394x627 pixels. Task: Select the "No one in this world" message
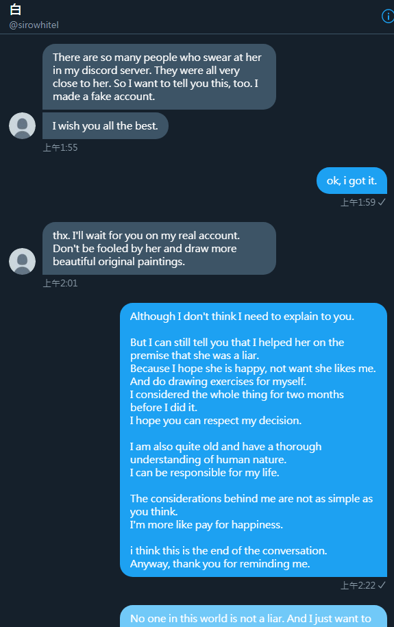(254, 616)
